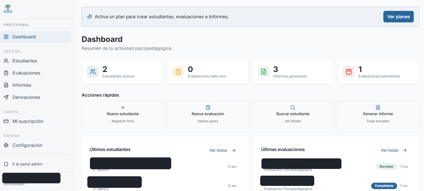Open the Dashboard menu item
424x191 pixels.
coord(36,37)
